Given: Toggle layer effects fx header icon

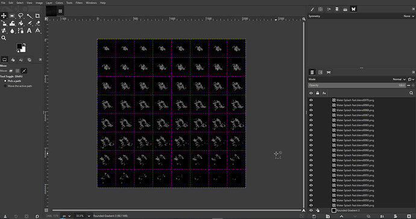Looking at the screenshot, I should 324,93.
